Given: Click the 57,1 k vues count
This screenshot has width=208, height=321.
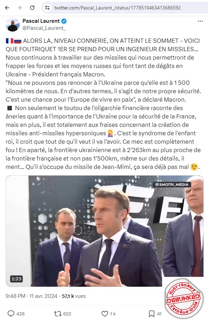Looking at the screenshot, I should click(x=74, y=296).
